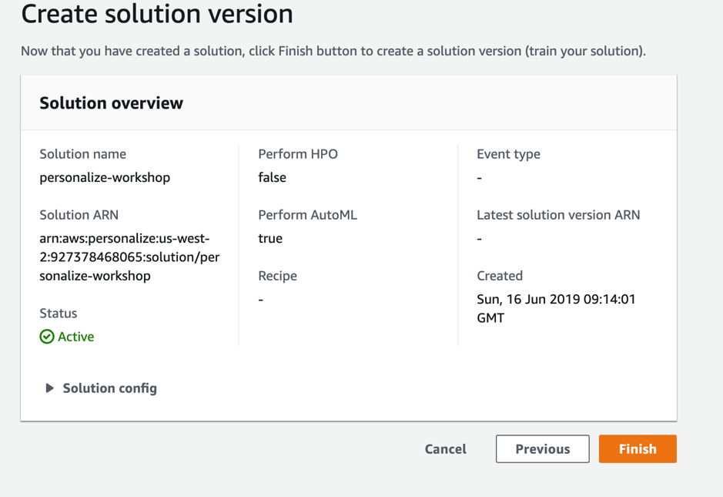Click the Solution name label
The image size is (723, 497).
tap(82, 153)
